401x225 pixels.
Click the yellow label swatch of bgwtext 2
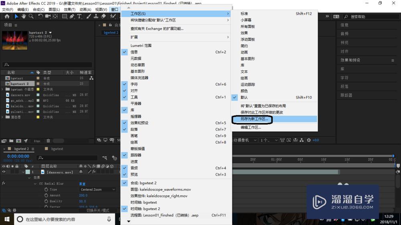pos(38,84)
